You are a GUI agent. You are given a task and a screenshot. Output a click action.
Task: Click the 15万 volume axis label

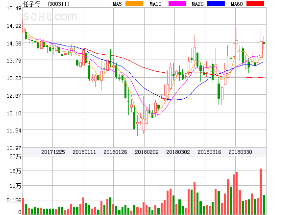pyautogui.click(x=15, y=171)
